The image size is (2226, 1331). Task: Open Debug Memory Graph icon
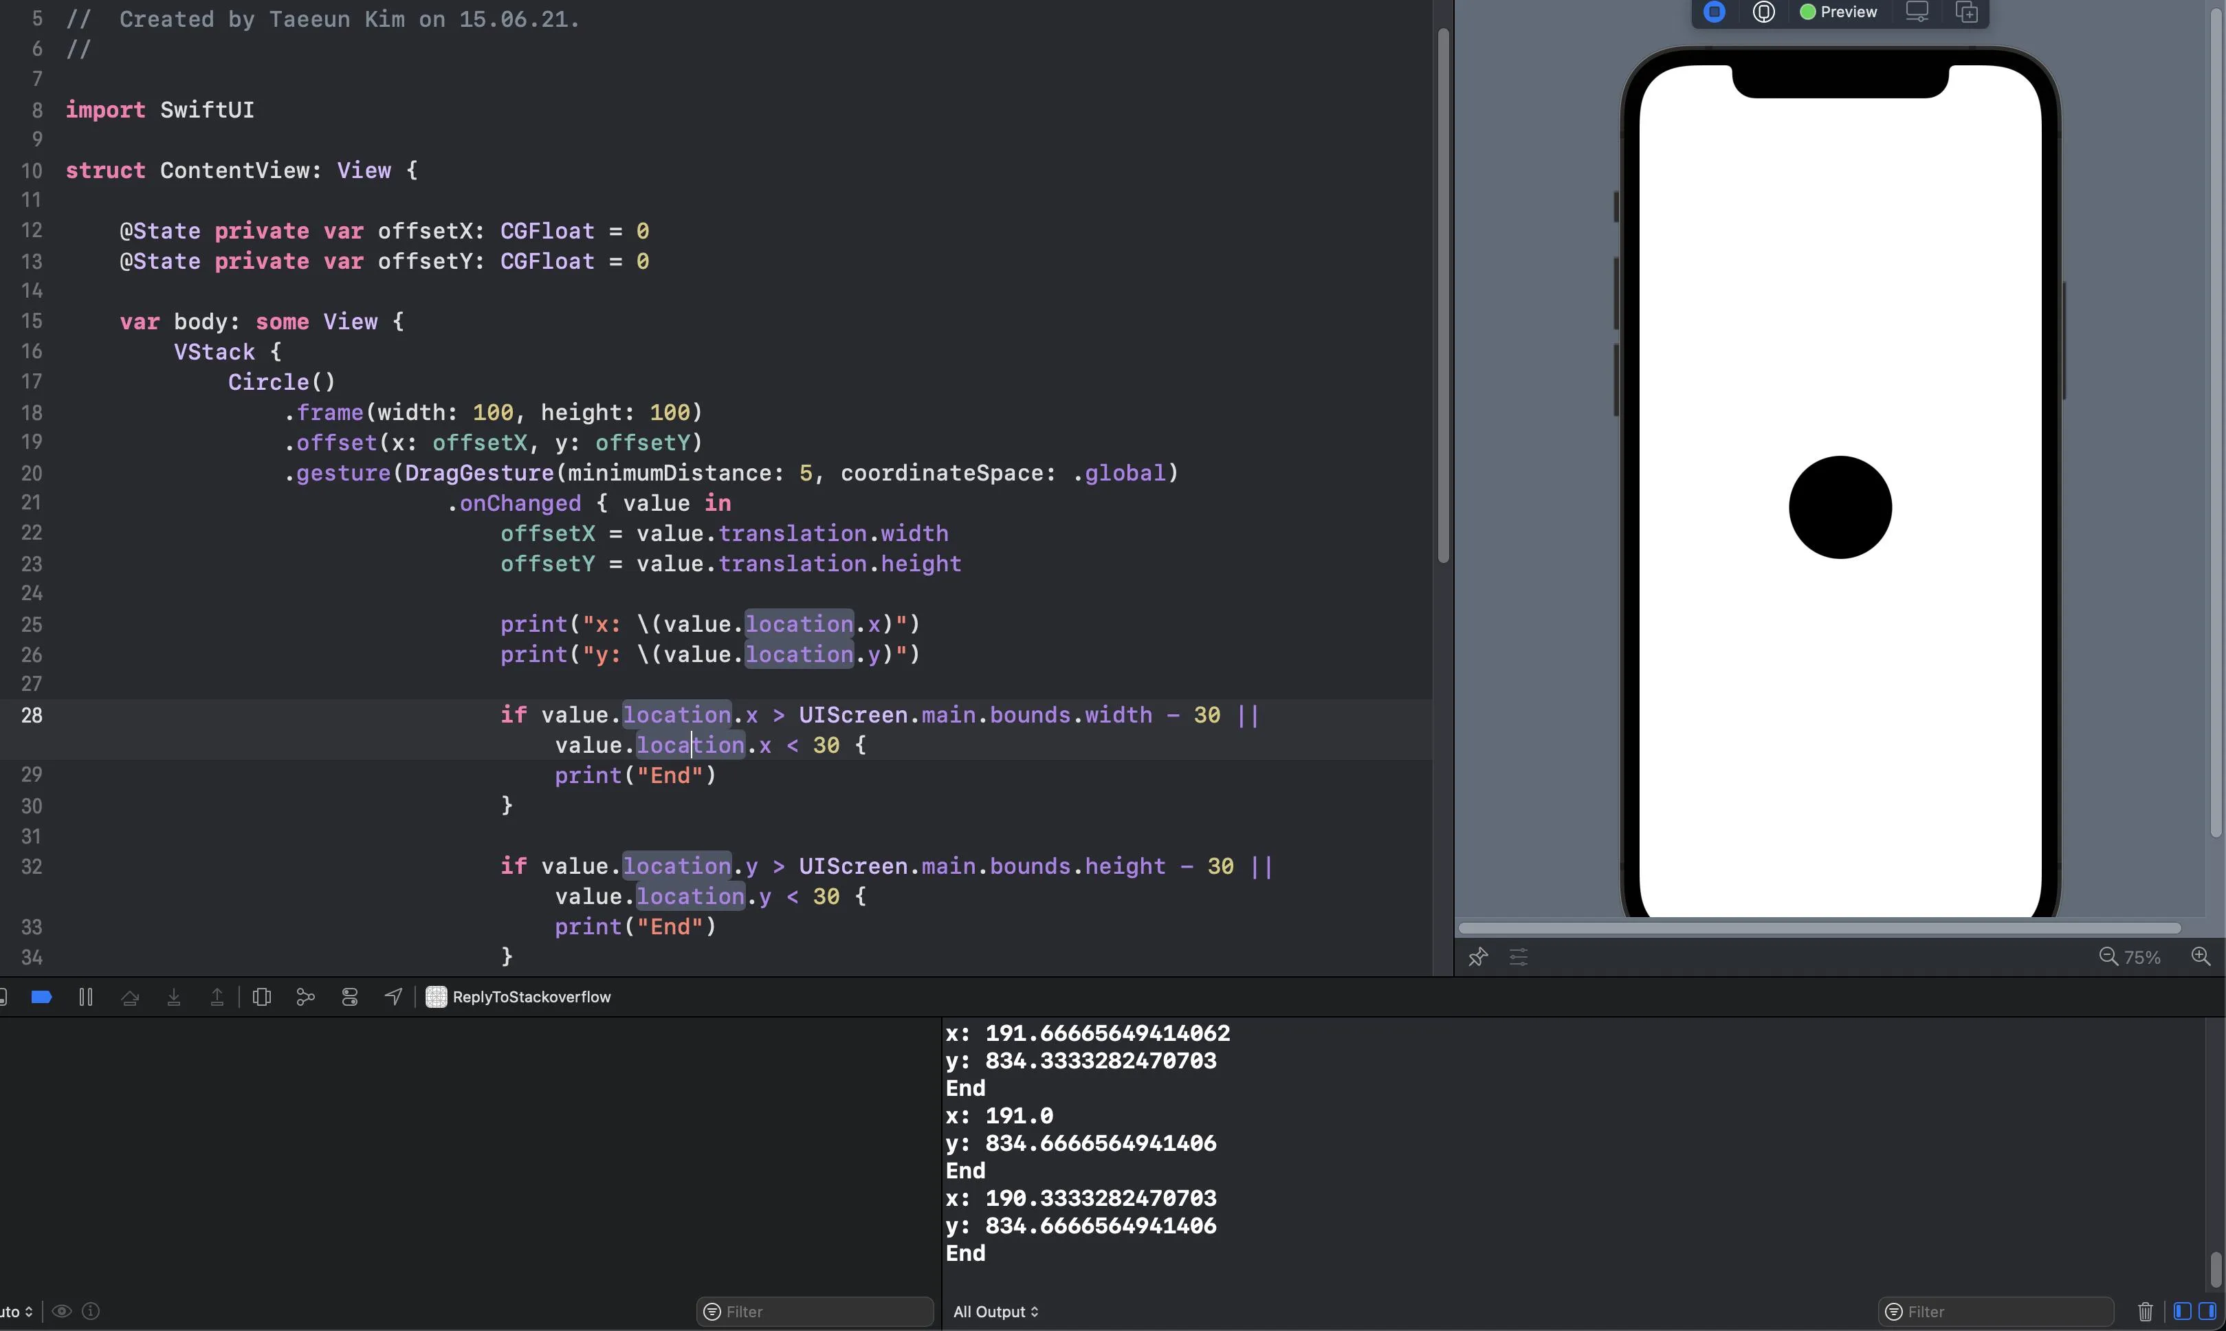[306, 998]
